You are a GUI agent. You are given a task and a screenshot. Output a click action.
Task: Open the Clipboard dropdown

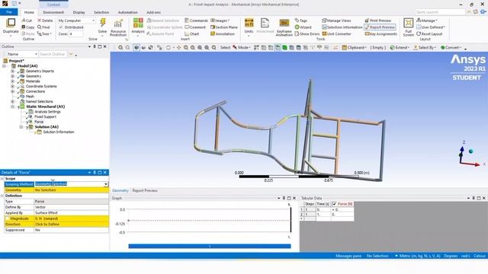[354, 47]
